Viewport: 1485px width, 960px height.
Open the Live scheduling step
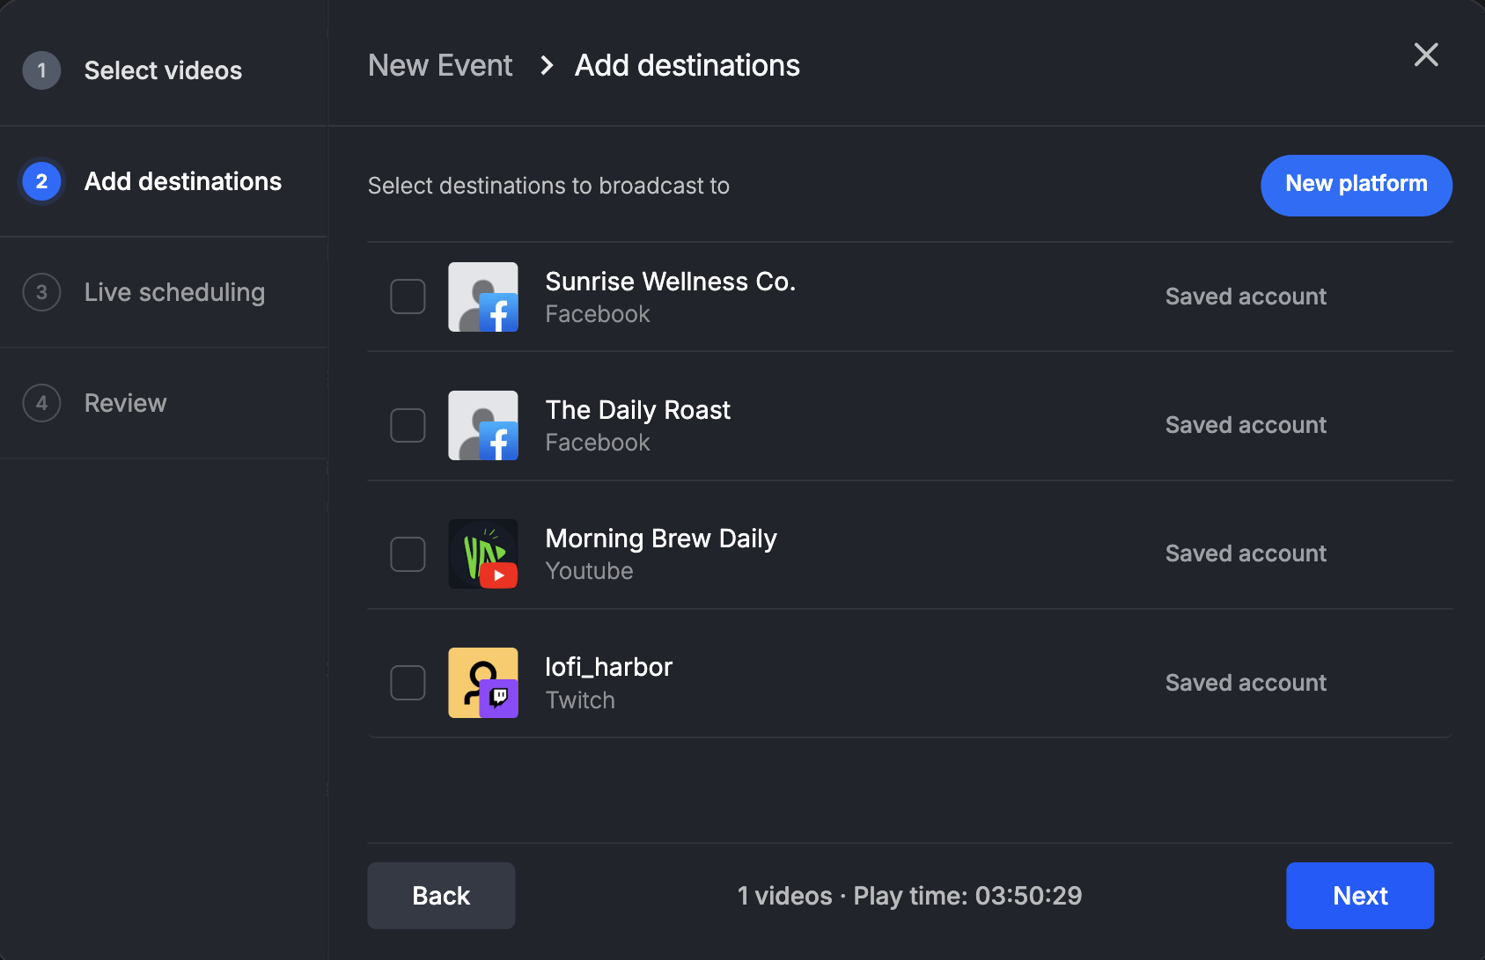coord(164,292)
